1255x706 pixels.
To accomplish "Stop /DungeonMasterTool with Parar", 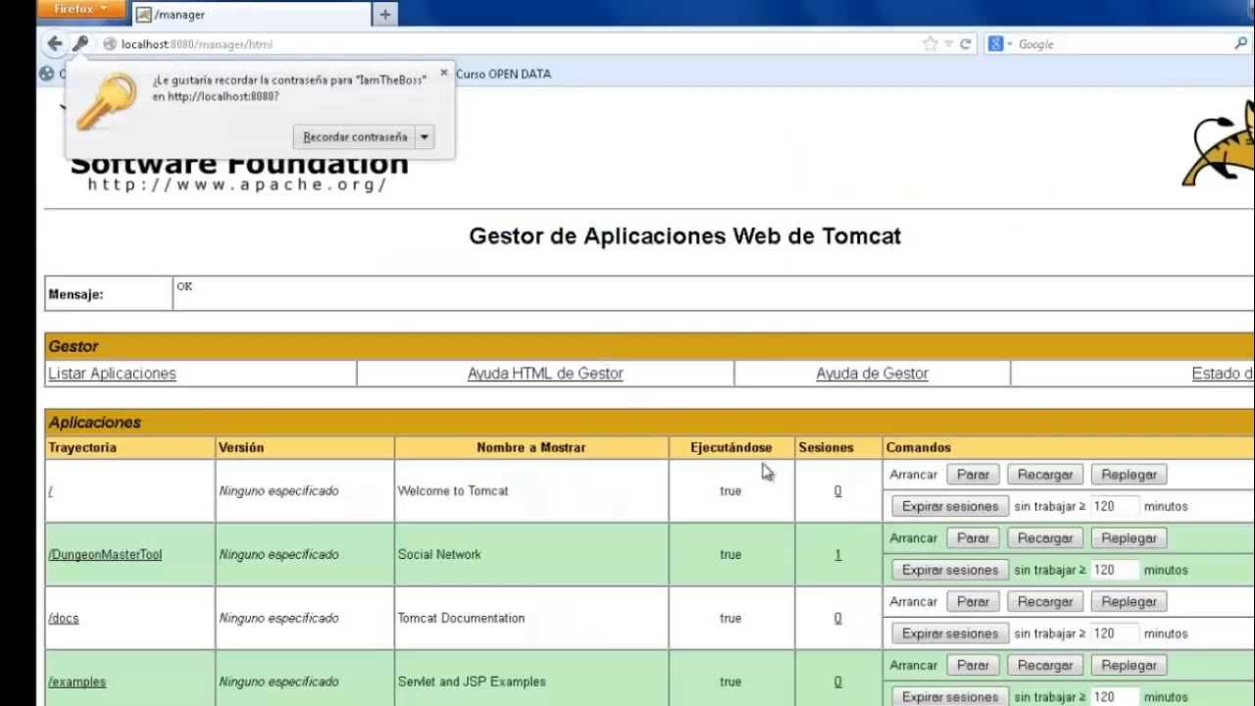I will pyautogui.click(x=973, y=538).
